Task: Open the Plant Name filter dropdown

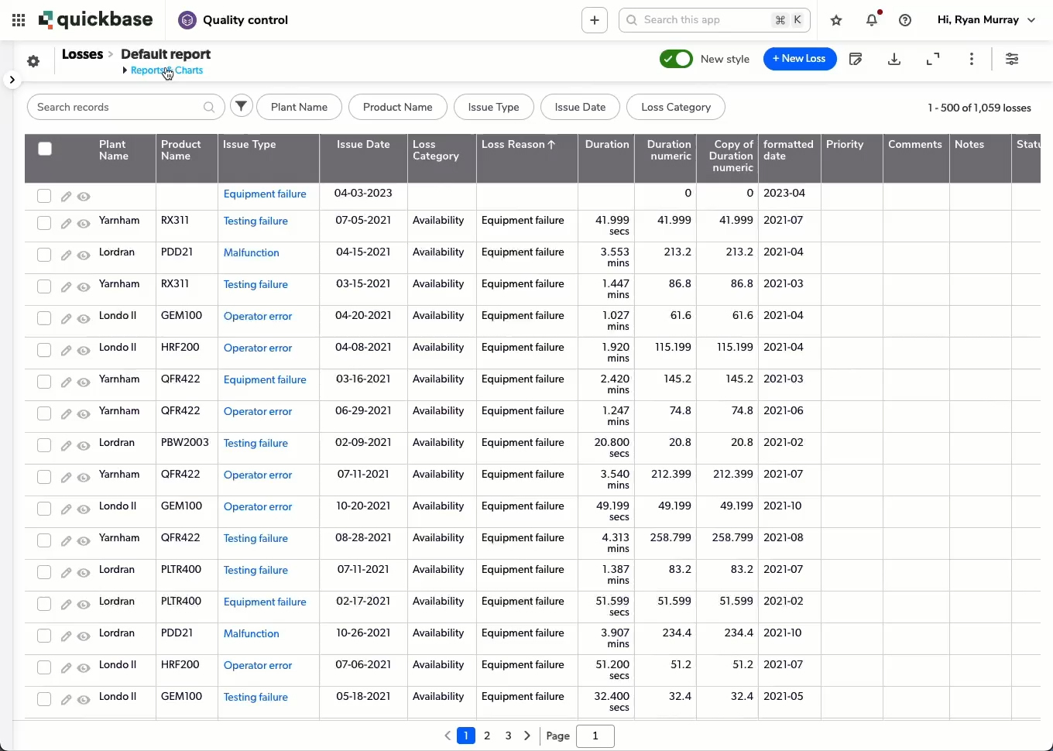Action: click(299, 107)
